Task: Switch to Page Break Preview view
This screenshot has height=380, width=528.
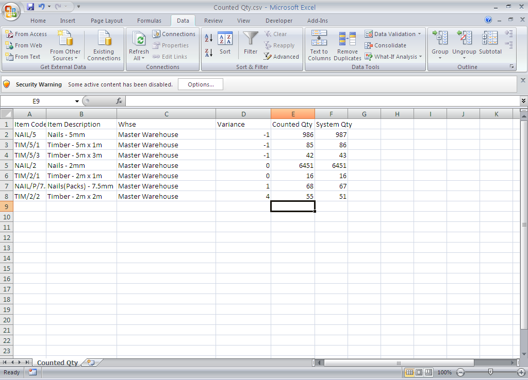Action: [428, 372]
